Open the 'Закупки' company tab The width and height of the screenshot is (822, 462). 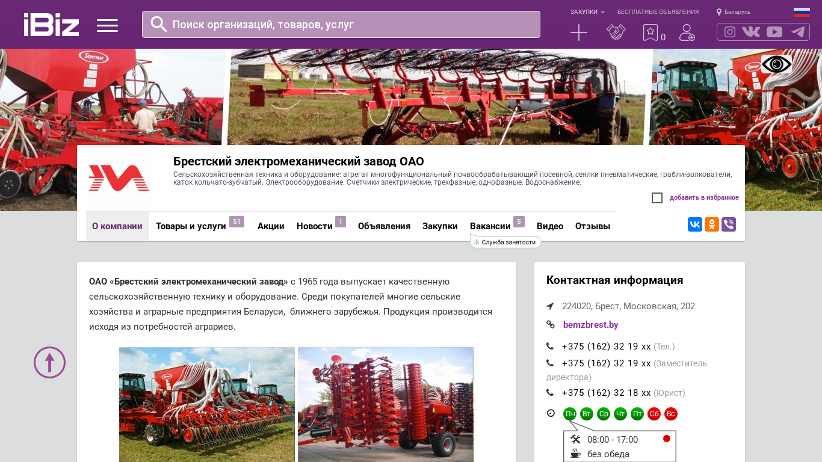[440, 226]
